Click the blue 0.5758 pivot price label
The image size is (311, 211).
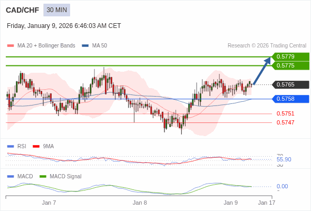[290, 99]
